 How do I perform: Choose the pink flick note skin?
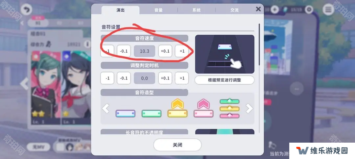(x=203, y=108)
